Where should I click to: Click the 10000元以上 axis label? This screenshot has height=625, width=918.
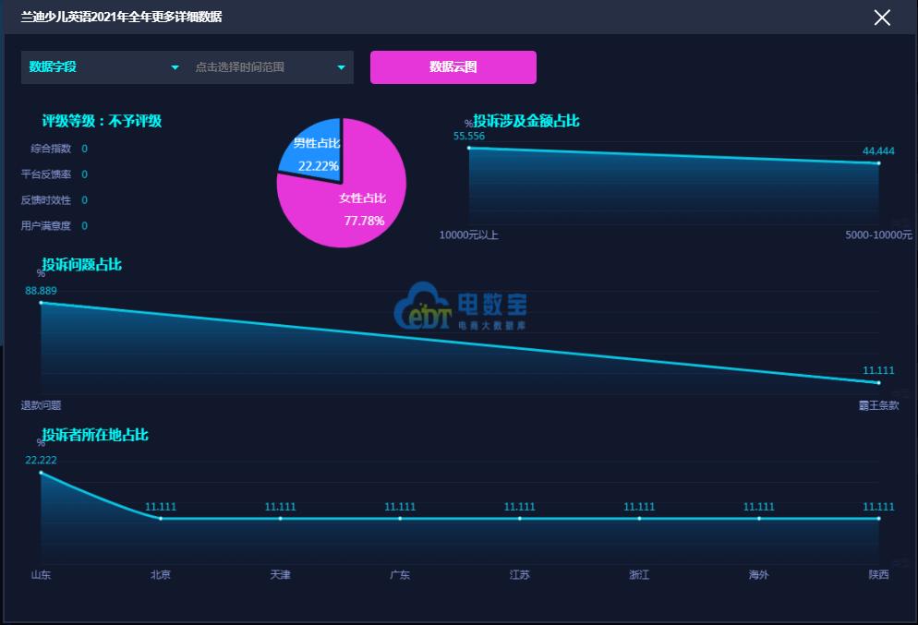tap(469, 235)
